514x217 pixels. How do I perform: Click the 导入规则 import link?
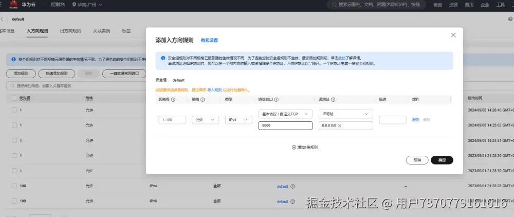click(x=214, y=90)
